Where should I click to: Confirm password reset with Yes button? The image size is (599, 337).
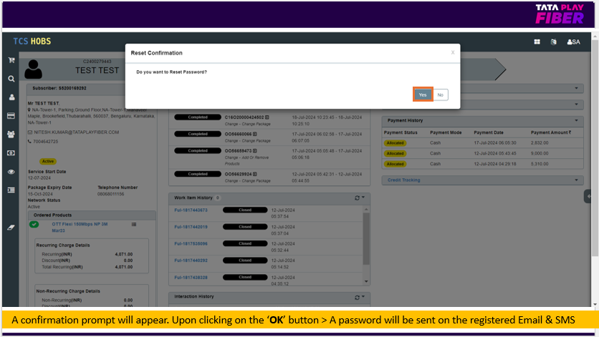(423, 94)
